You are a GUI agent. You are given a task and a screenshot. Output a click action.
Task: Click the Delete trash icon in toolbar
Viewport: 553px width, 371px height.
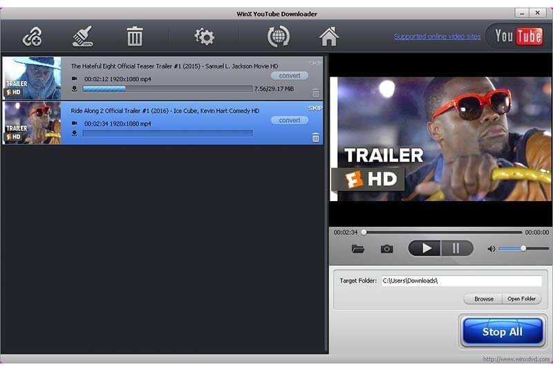(135, 37)
